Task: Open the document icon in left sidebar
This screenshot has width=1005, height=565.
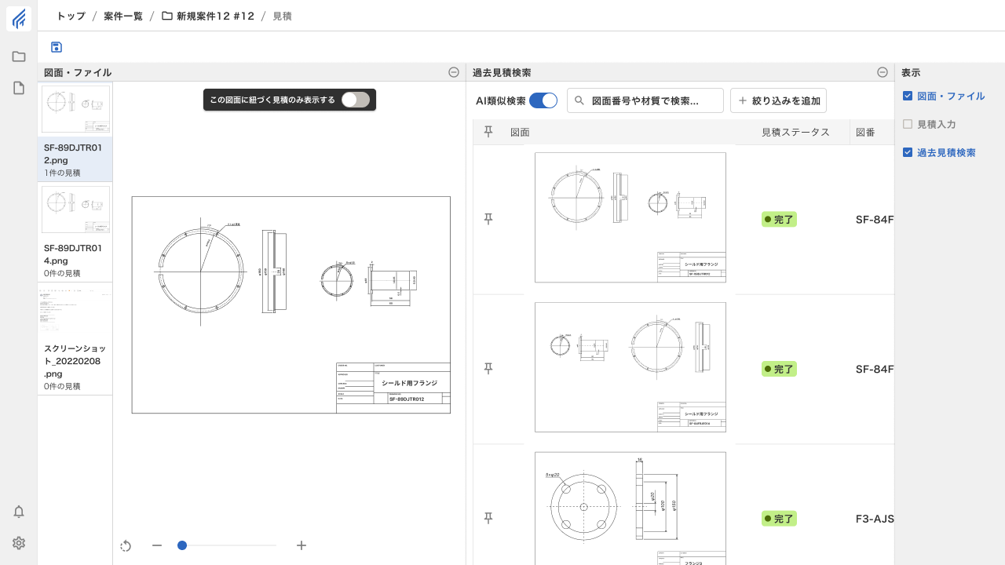Action: click(x=19, y=88)
